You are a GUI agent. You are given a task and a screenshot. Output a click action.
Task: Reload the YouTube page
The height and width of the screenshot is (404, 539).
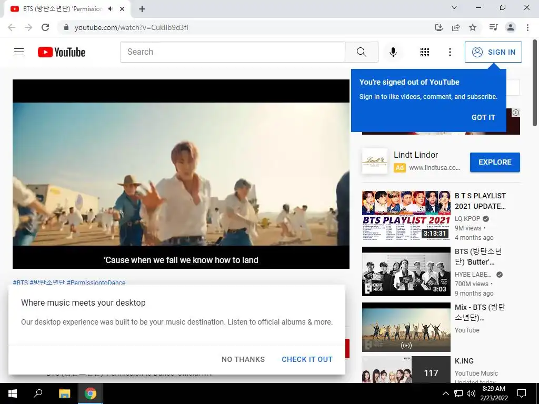click(x=45, y=27)
